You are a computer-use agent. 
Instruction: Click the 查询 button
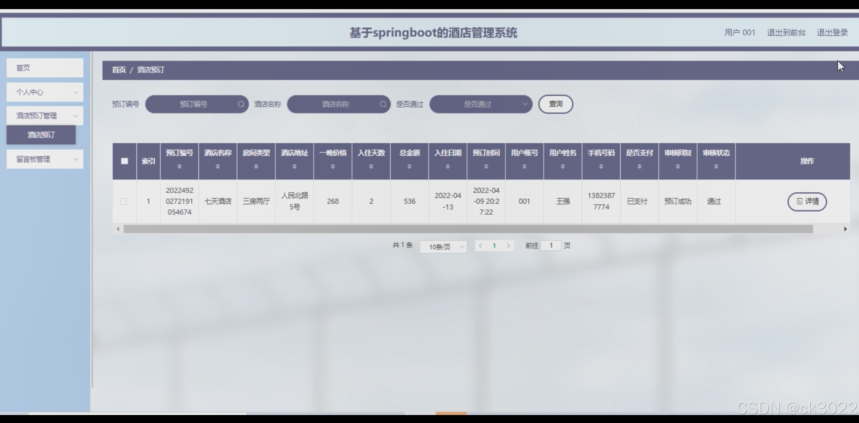(x=556, y=104)
